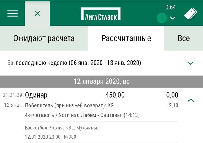Image resolution: width=203 pixels, height=143 pixels.
Task: Tap the 2,10 odds value
Action: (173, 105)
